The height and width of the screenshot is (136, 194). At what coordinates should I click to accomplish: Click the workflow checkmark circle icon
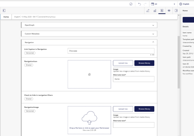131,4
